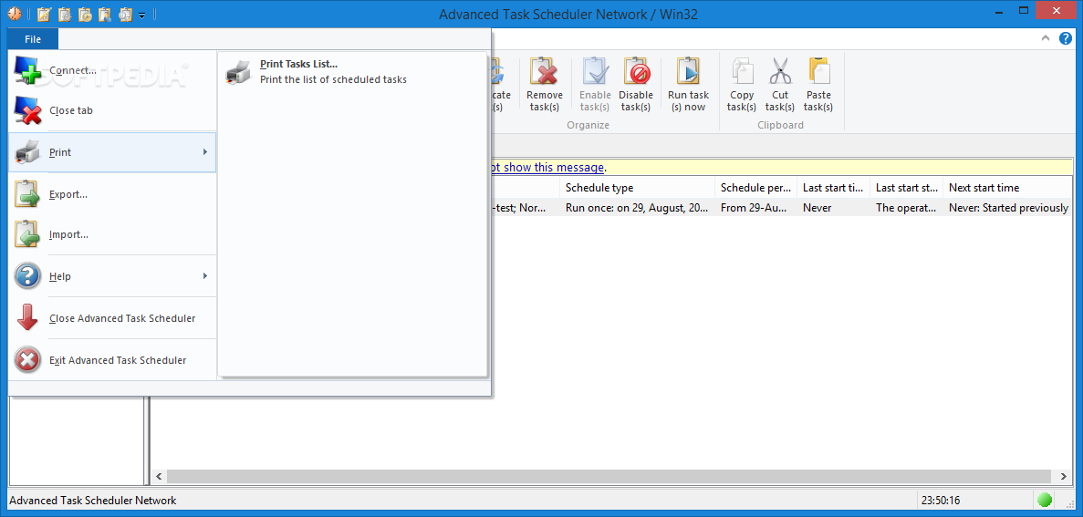This screenshot has height=517, width=1083.
Task: Close the File menu tab
Action: 33,39
